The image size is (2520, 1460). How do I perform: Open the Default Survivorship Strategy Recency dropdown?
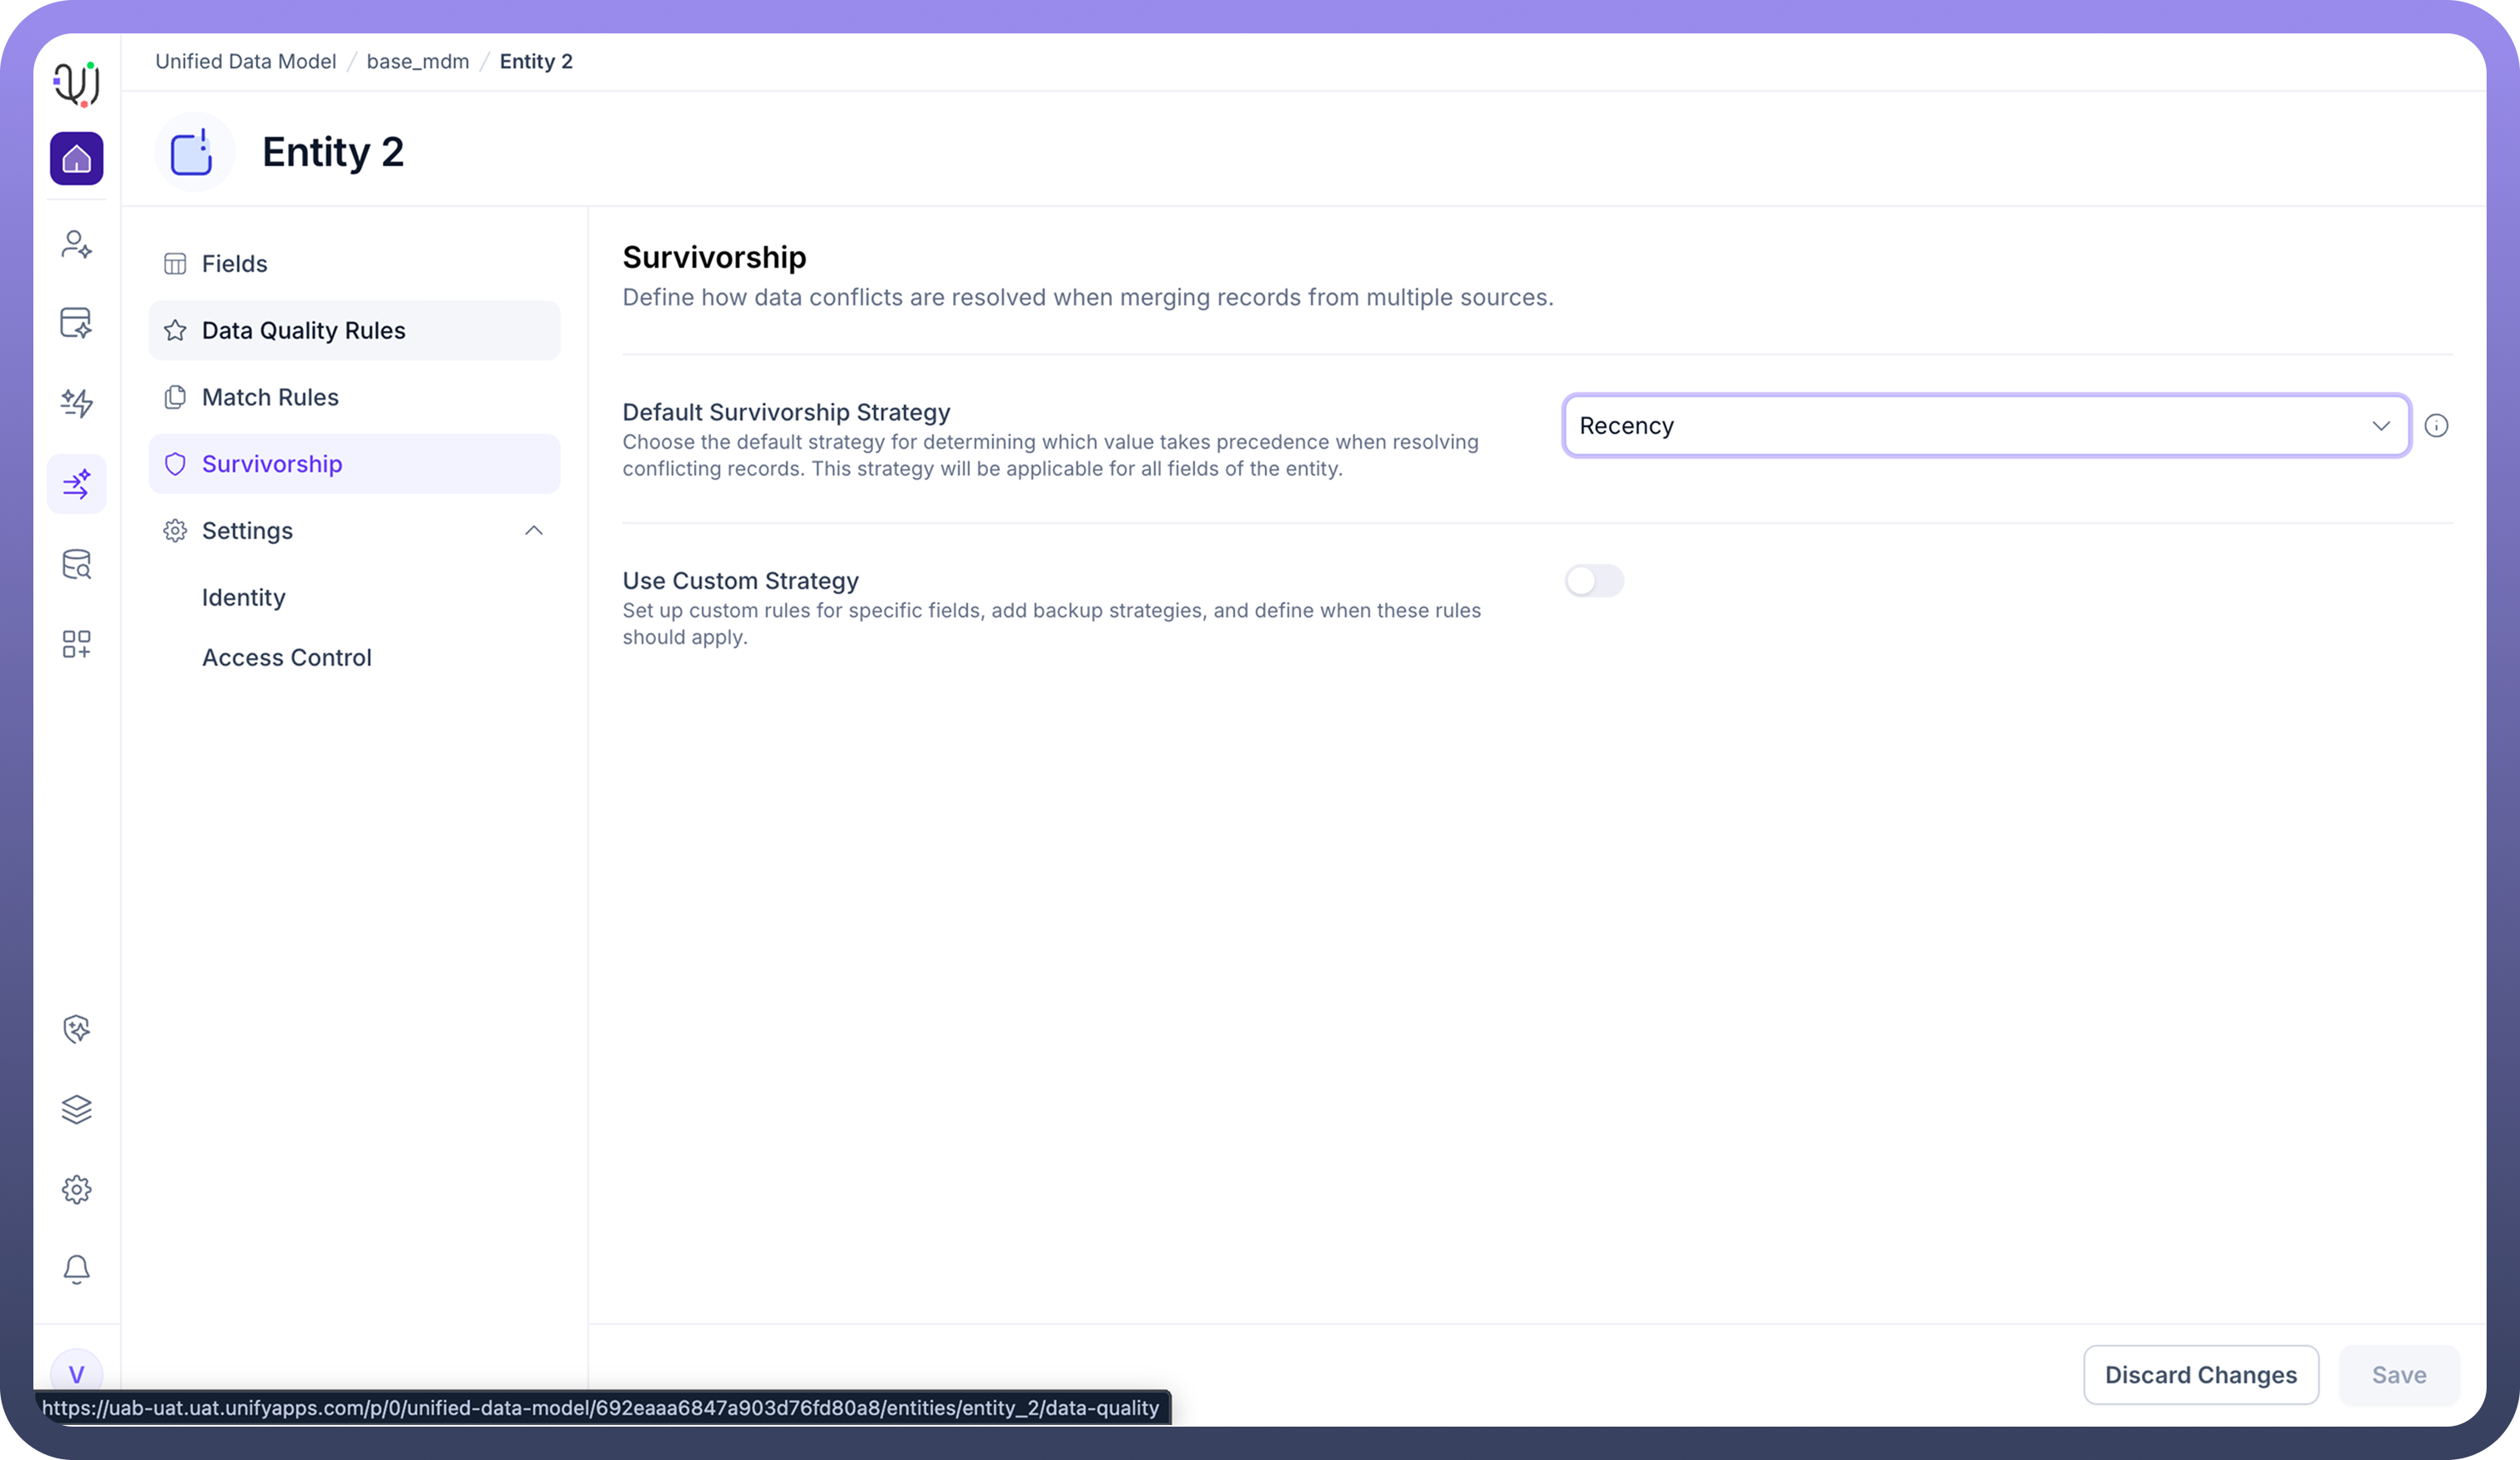tap(1986, 426)
